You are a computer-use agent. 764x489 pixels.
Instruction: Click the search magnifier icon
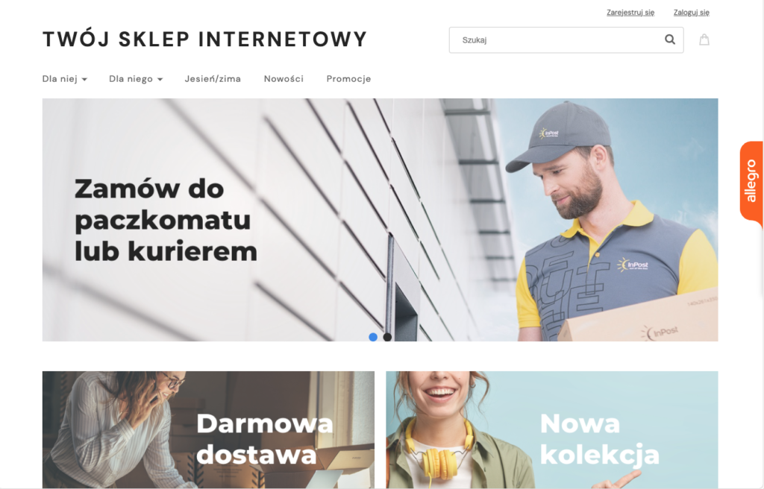coord(670,40)
